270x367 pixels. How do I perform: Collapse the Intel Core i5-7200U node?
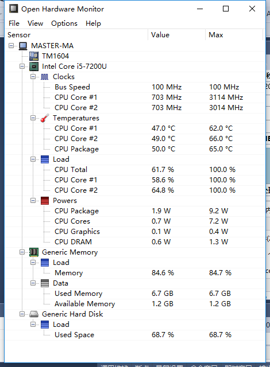pos(22,67)
